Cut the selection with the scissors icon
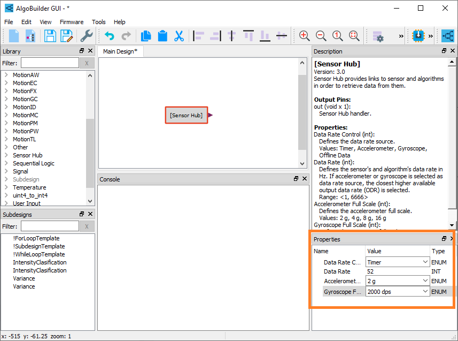Viewport: 458px width, 341px height. [x=179, y=36]
